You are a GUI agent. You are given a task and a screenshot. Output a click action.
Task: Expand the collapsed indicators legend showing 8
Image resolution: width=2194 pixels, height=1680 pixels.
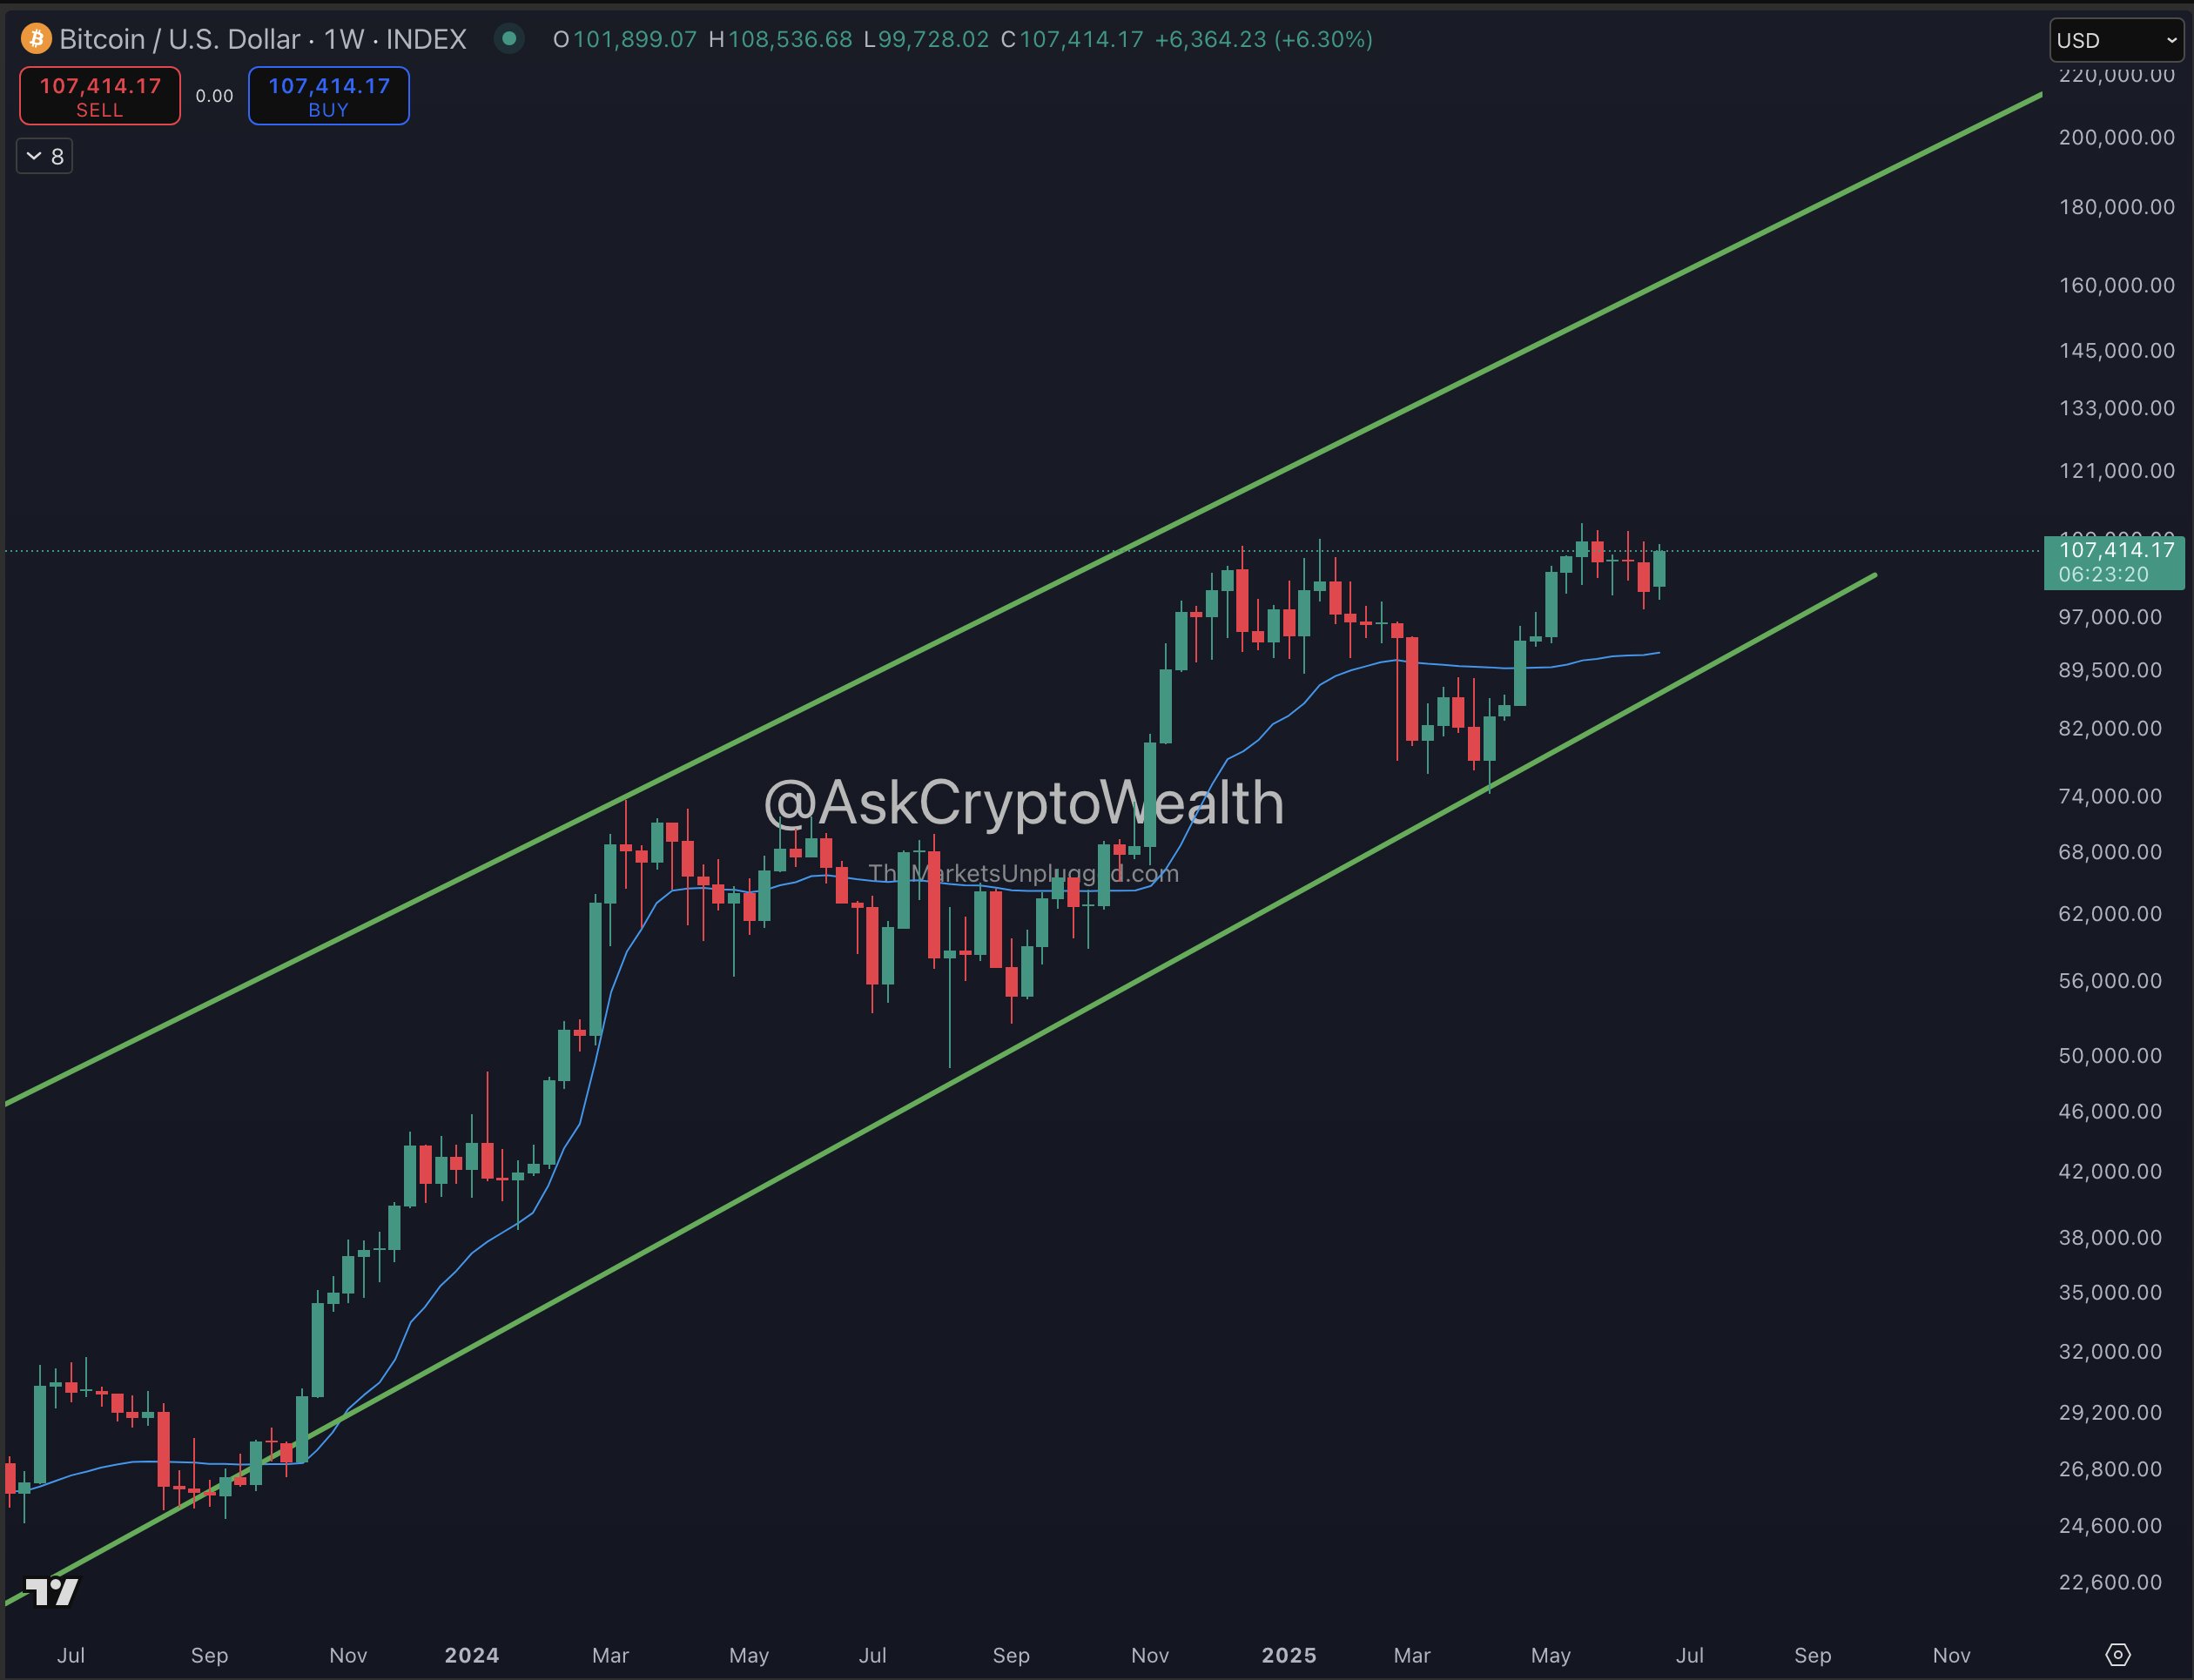pos(45,156)
